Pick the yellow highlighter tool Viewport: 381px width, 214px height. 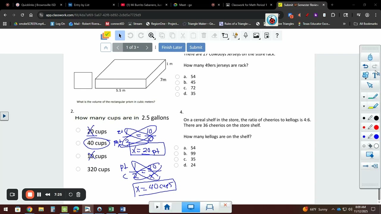click(x=373, y=106)
